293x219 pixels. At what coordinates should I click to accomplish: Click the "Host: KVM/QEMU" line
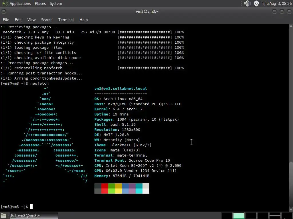pos(138,104)
